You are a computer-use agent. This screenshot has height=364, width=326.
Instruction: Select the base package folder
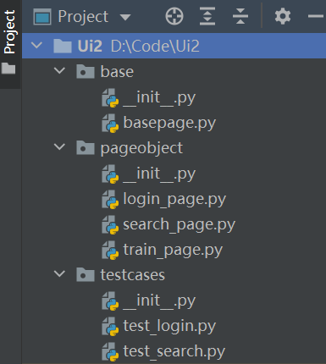(x=117, y=71)
